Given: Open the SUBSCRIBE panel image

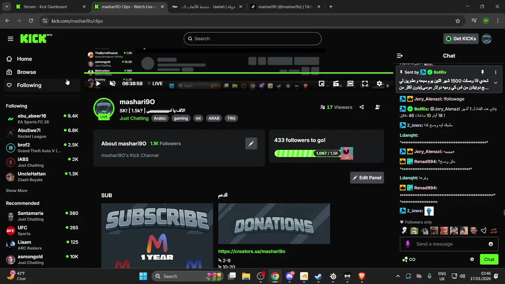Looking at the screenshot, I should coord(157,236).
